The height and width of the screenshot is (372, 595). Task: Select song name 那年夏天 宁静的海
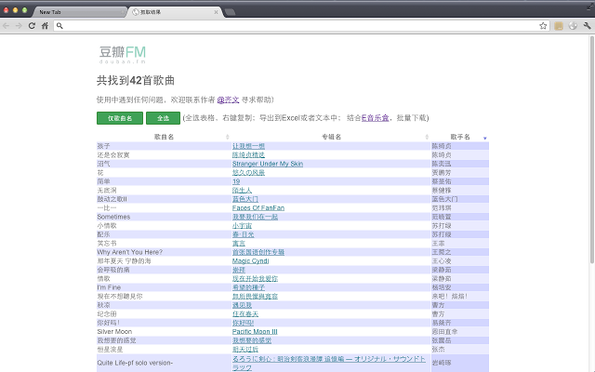pyautogui.click(x=124, y=260)
